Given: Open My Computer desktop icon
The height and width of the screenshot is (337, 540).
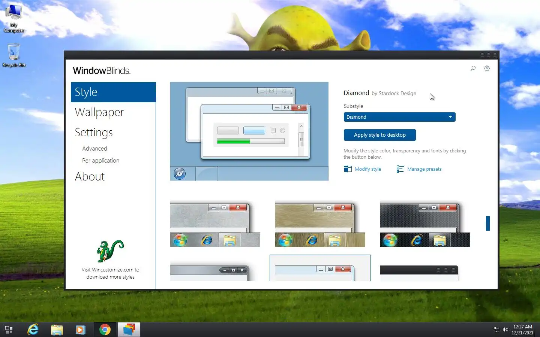Looking at the screenshot, I should click(14, 19).
